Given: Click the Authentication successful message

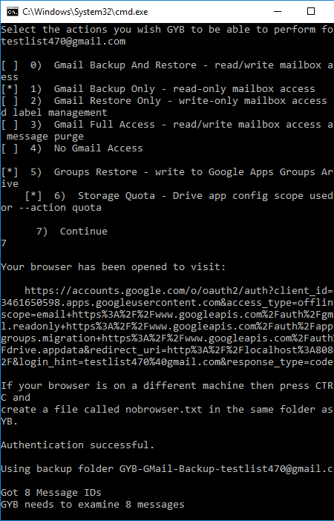Looking at the screenshot, I should point(77,445).
